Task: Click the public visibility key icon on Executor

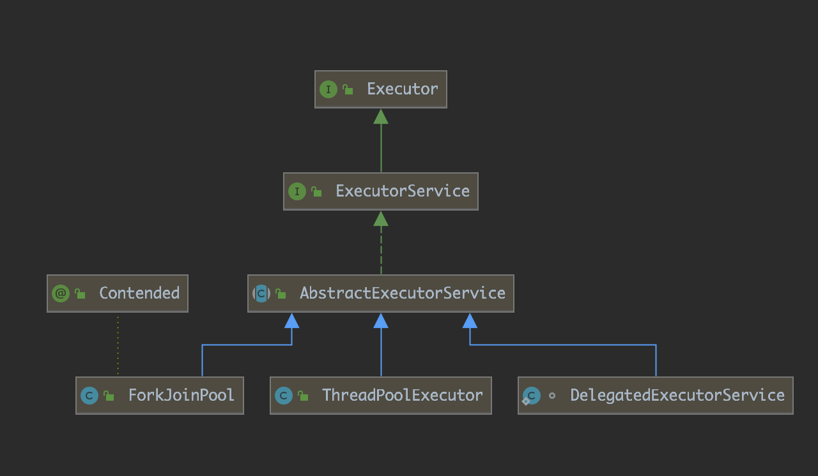Action: pyautogui.click(x=346, y=89)
